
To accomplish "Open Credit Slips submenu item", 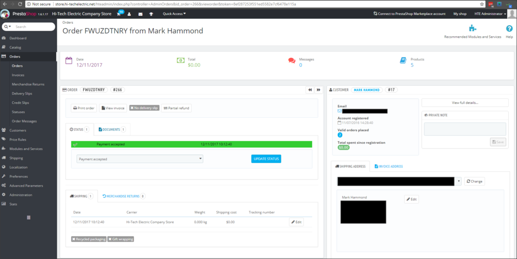I will [21, 103].
